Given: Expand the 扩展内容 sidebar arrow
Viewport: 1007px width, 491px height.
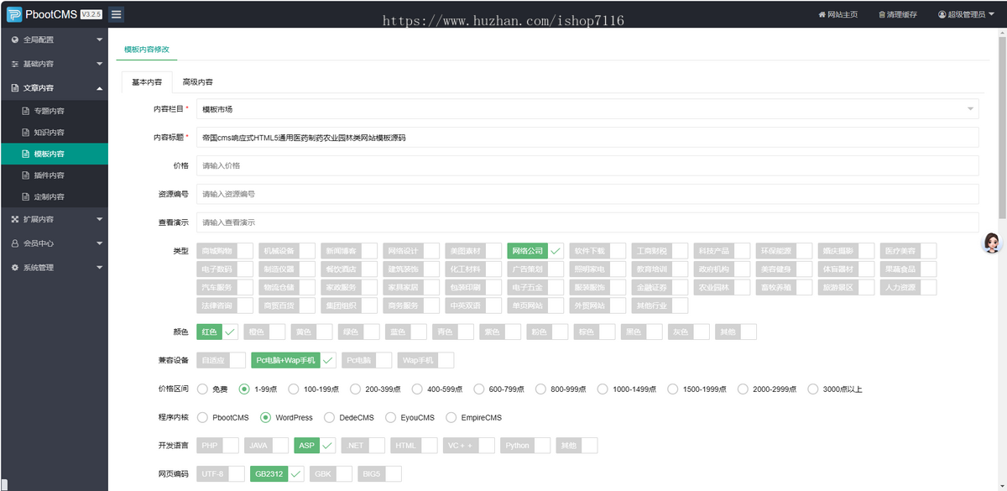Looking at the screenshot, I should tap(99, 219).
